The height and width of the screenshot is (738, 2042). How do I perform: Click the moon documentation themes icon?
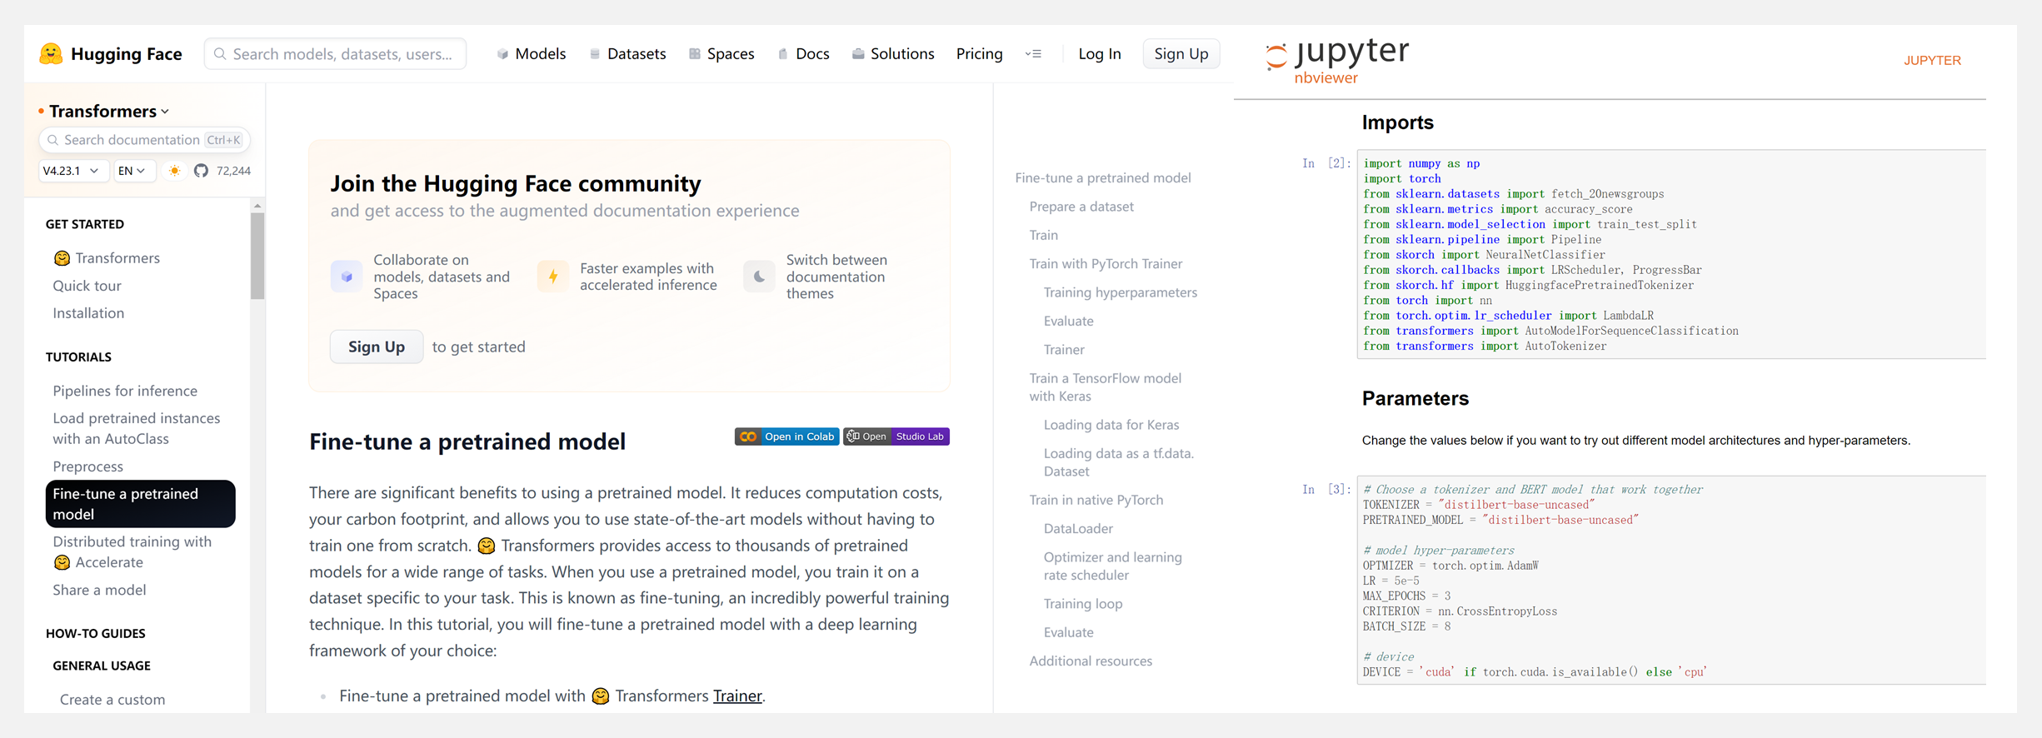(x=759, y=277)
